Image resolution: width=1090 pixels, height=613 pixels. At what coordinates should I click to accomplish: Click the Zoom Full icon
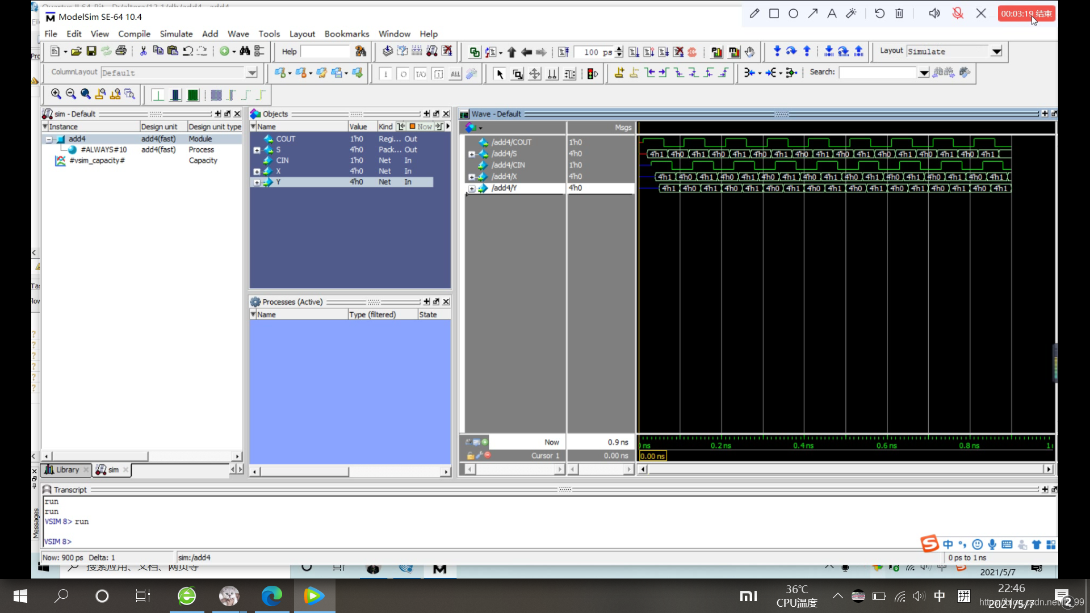[85, 94]
